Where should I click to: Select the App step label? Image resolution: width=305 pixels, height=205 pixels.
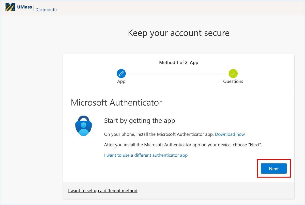(x=121, y=81)
